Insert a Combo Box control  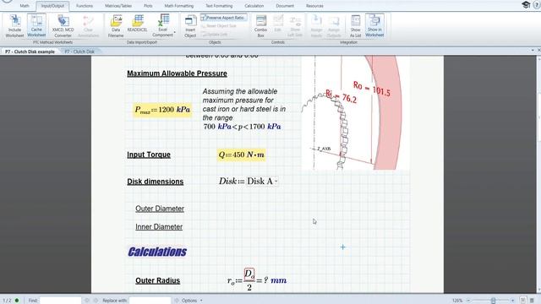pos(260,25)
